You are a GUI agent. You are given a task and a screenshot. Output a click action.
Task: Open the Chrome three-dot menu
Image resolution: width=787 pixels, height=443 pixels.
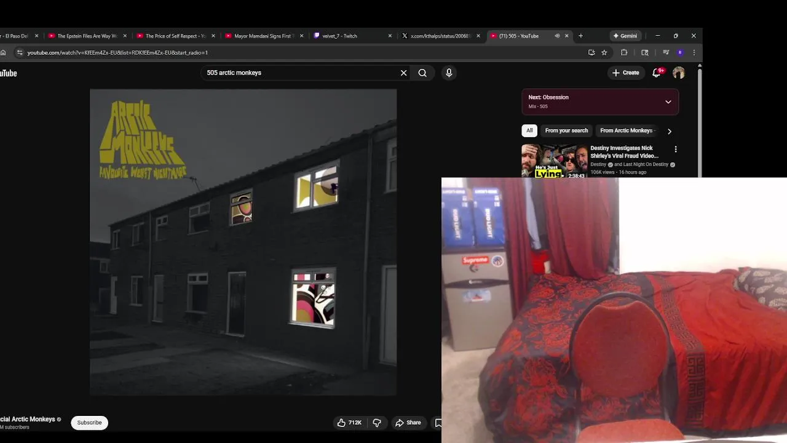[x=694, y=52]
